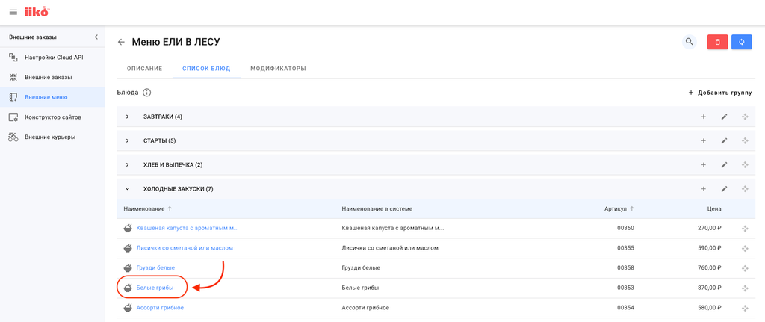Expand the СТАРТЫ (5) group
This screenshot has width=765, height=322.
[128, 140]
